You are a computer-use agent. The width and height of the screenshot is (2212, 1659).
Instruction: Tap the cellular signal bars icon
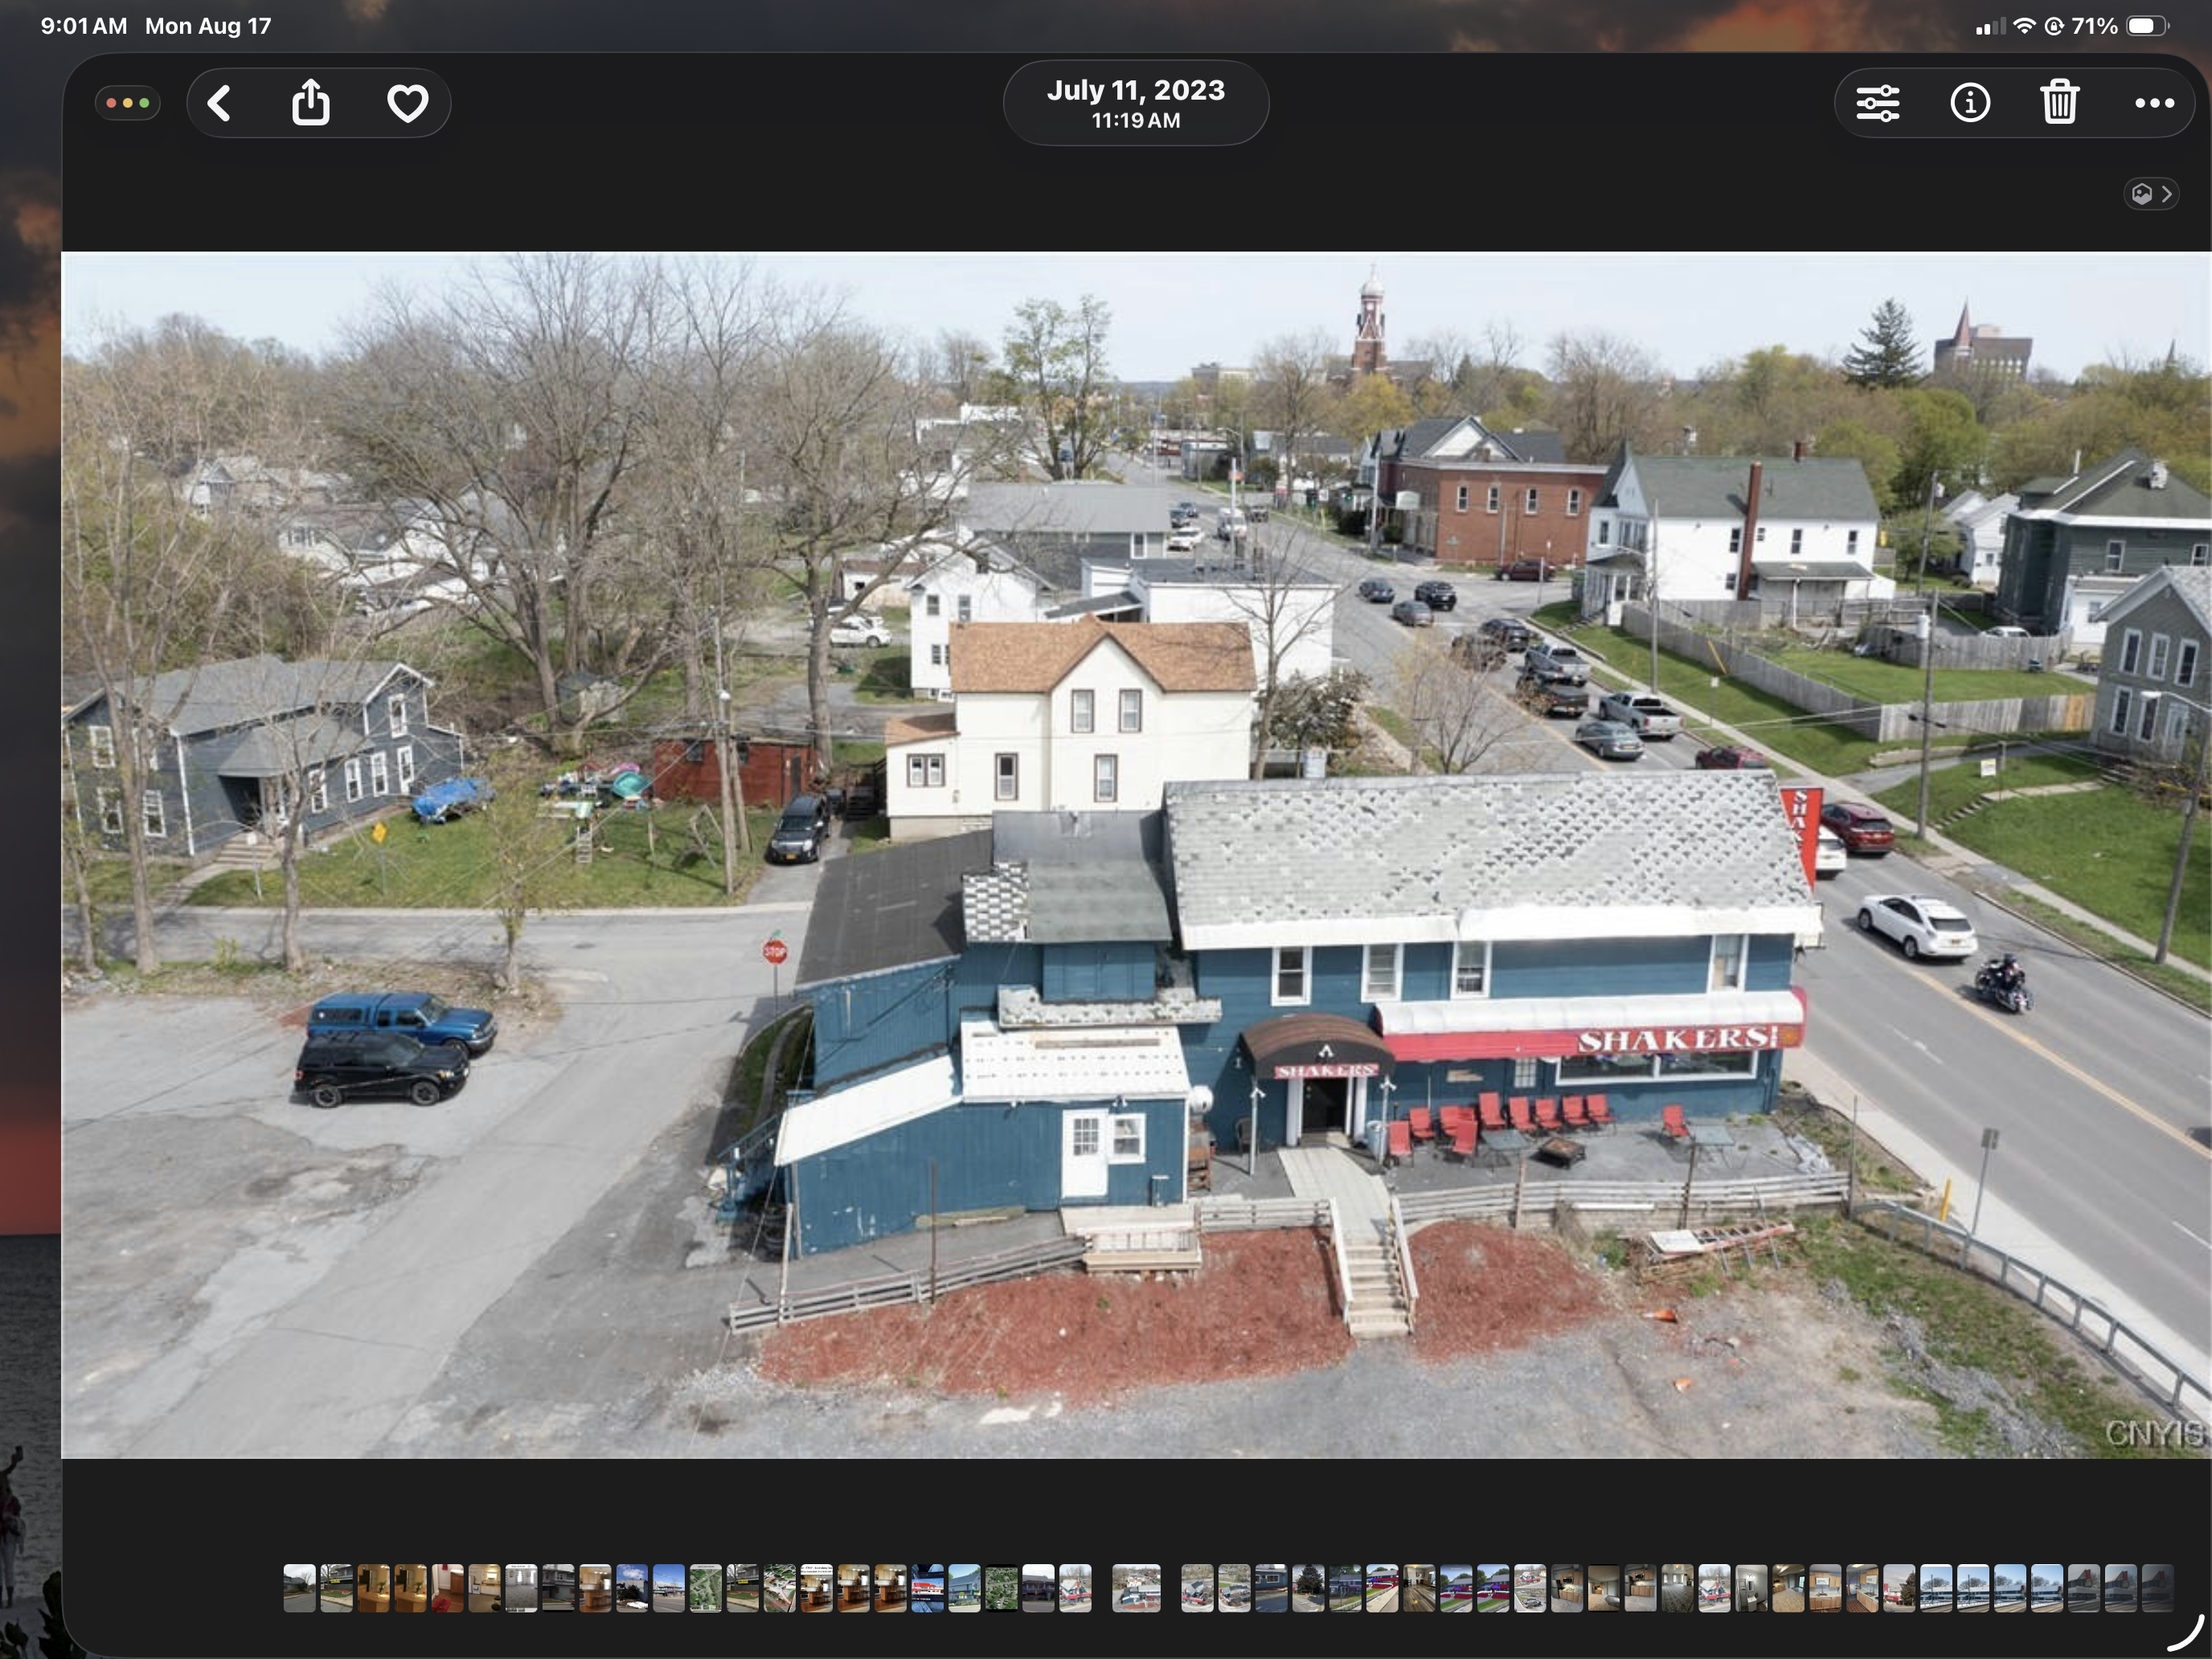pos(1990,27)
